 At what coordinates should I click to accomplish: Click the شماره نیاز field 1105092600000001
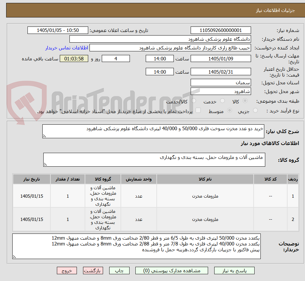[221, 30]
